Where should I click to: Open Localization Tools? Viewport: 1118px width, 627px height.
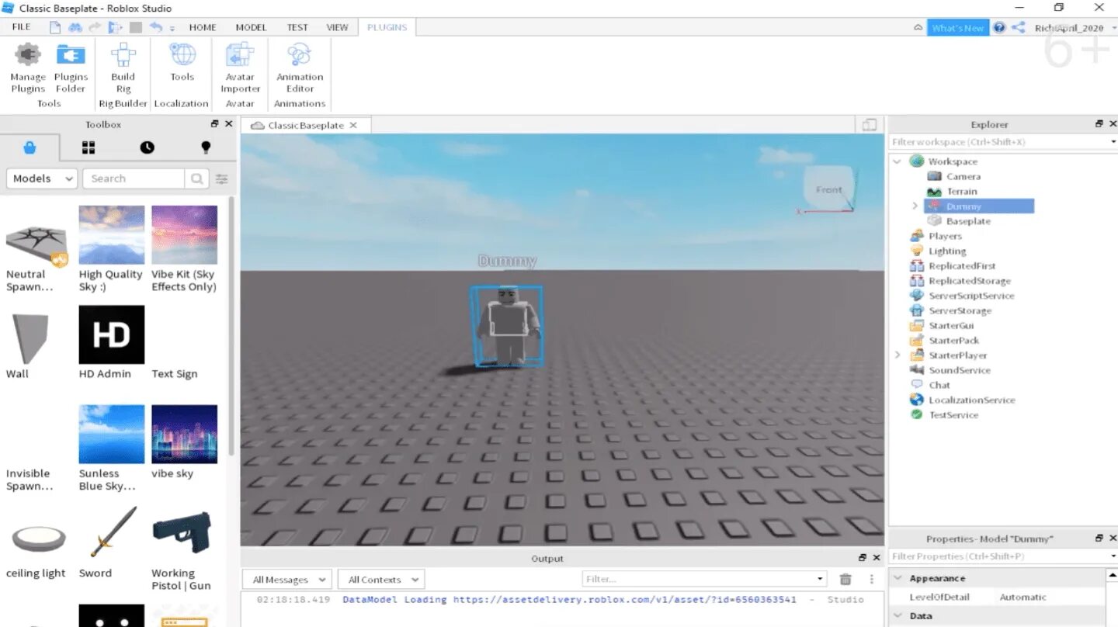point(182,64)
